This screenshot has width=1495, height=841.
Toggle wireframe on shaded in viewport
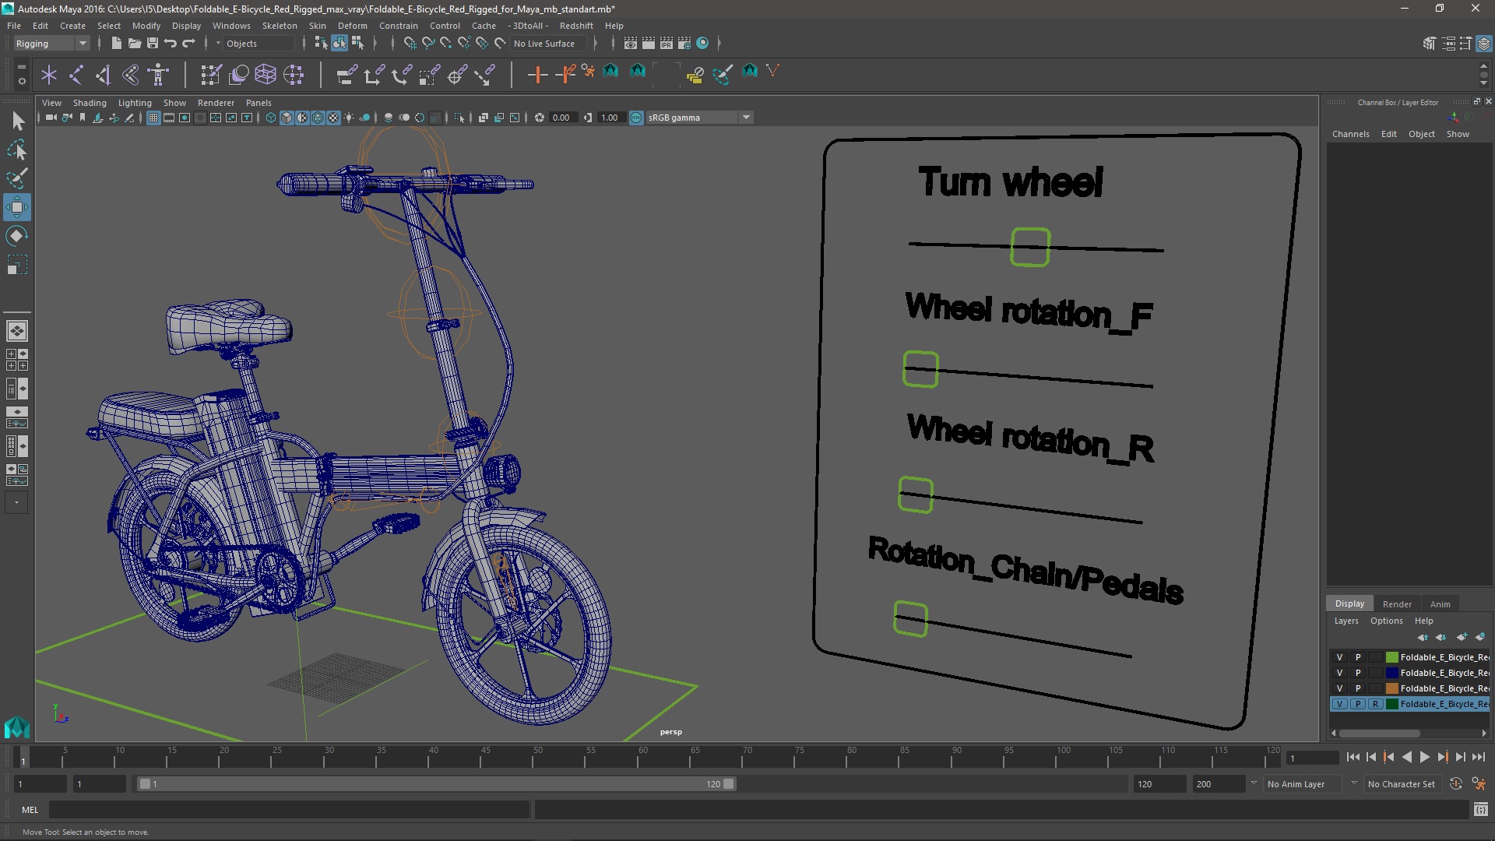pyautogui.click(x=318, y=118)
